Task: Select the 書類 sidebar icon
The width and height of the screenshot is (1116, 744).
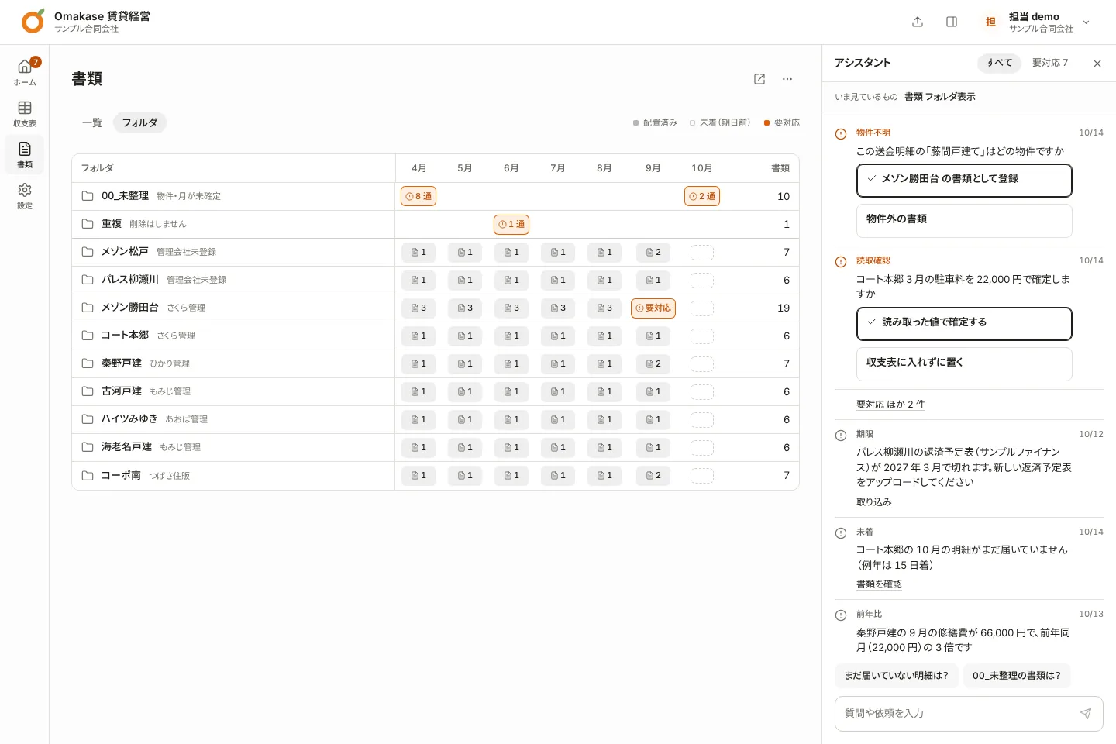Action: tap(25, 154)
